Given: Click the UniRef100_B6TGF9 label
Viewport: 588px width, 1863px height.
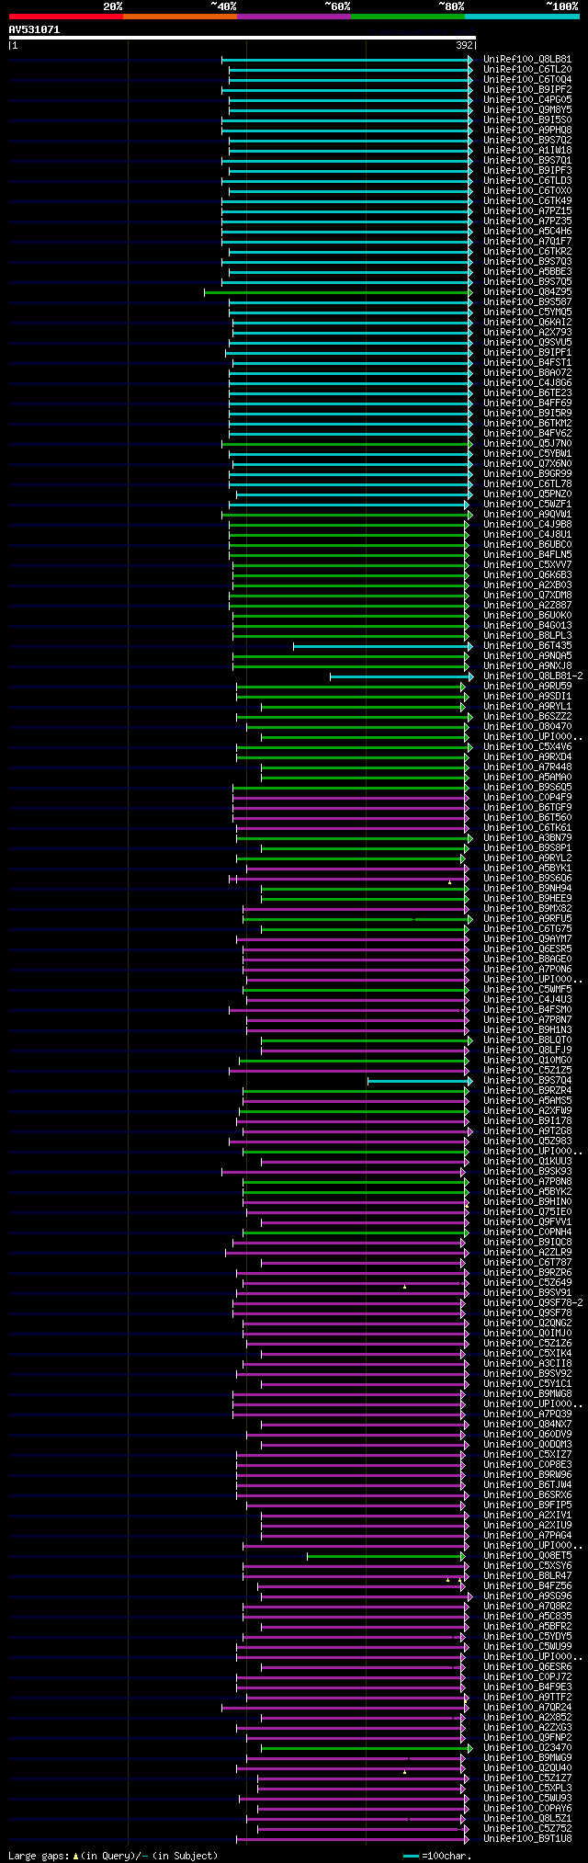Looking at the screenshot, I should click(x=527, y=808).
